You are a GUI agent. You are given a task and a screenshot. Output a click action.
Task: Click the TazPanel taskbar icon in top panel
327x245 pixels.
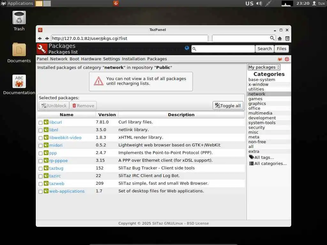point(116,3)
